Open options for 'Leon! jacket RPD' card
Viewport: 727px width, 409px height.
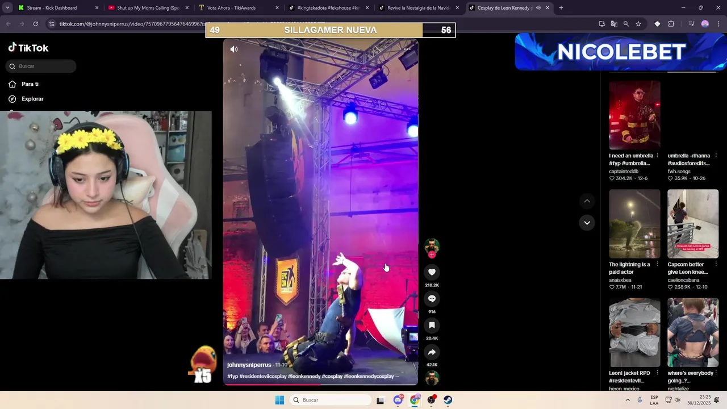coord(657,373)
